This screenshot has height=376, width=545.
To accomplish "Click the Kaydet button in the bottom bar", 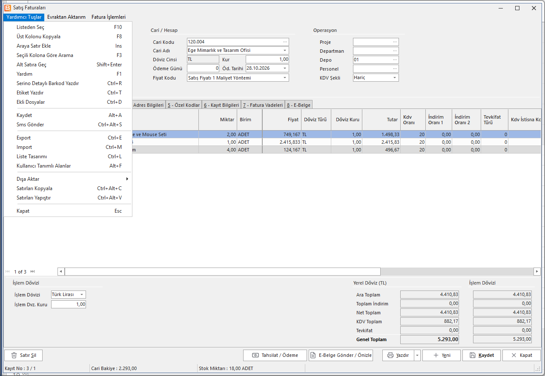I will point(482,355).
